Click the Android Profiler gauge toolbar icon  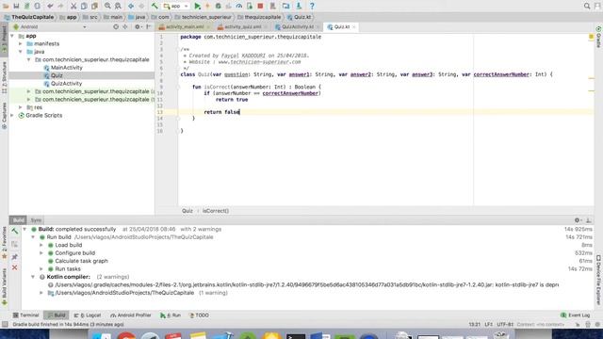coord(238,6)
